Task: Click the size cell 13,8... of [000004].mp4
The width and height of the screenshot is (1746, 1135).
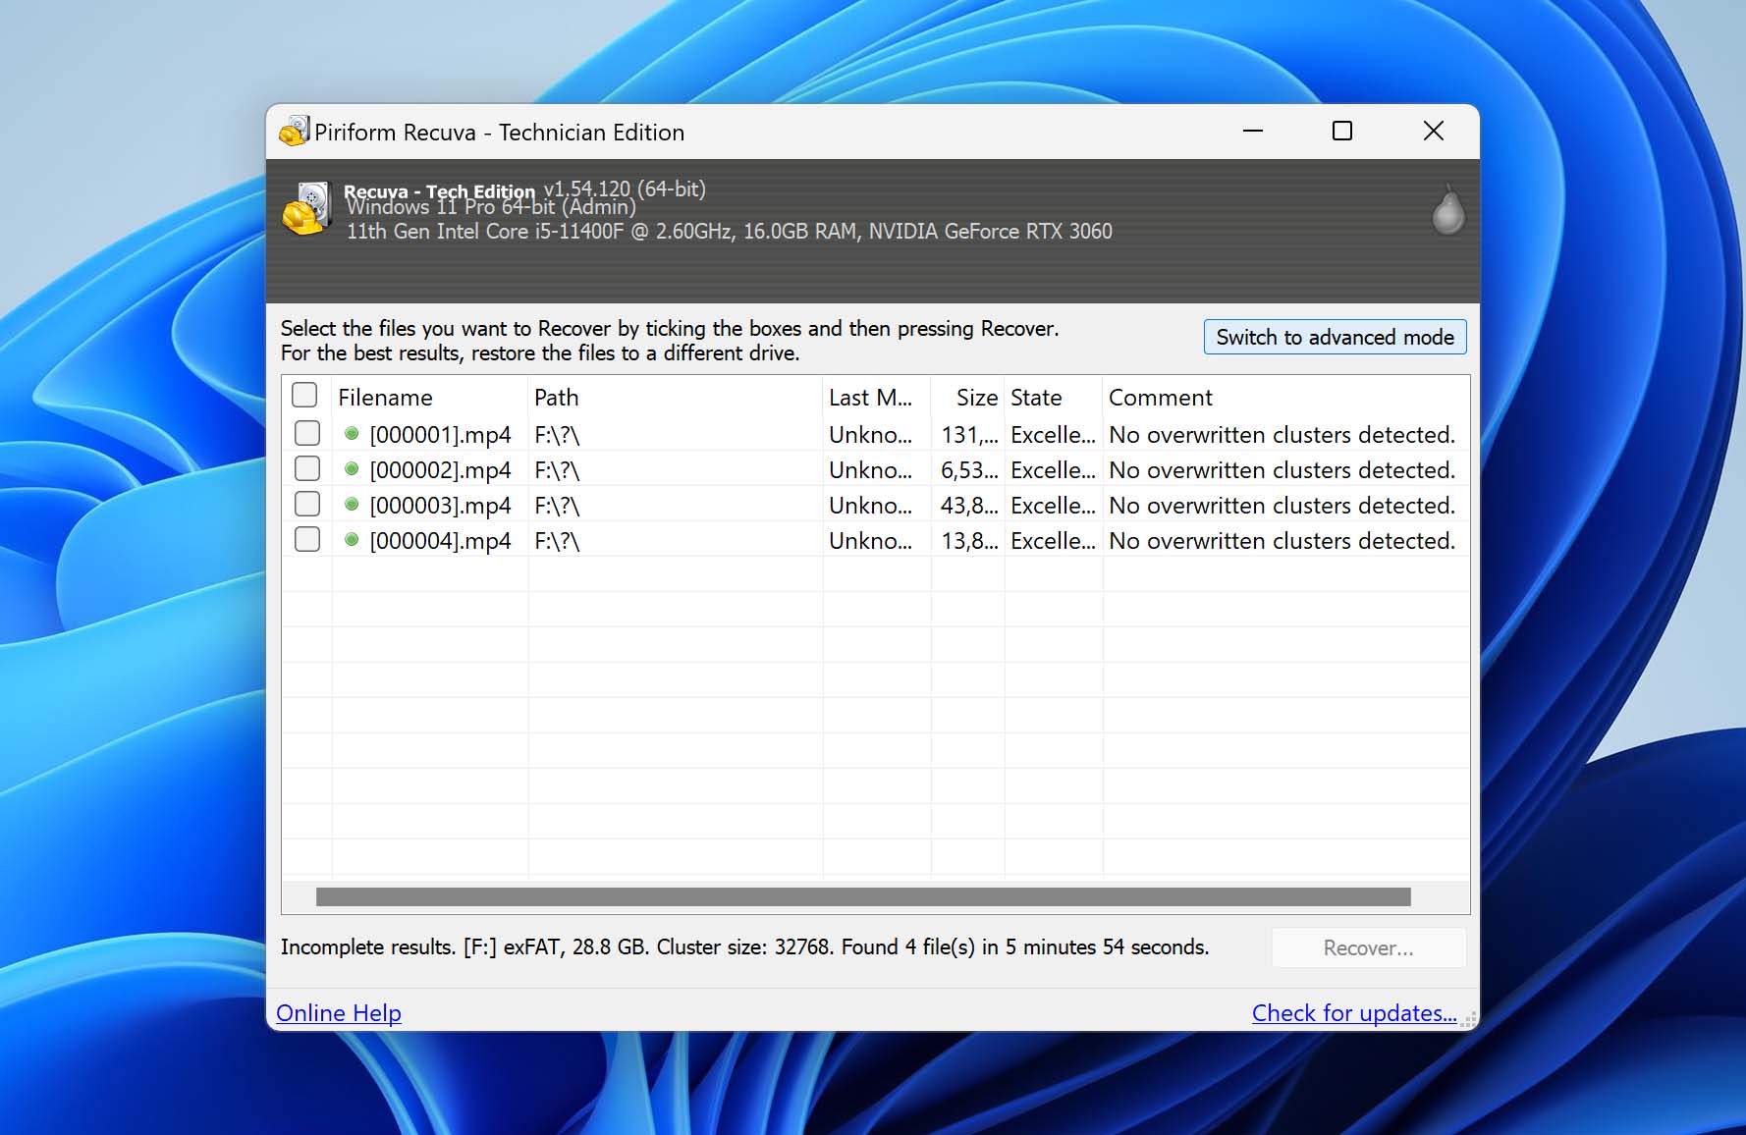Action: click(x=969, y=540)
